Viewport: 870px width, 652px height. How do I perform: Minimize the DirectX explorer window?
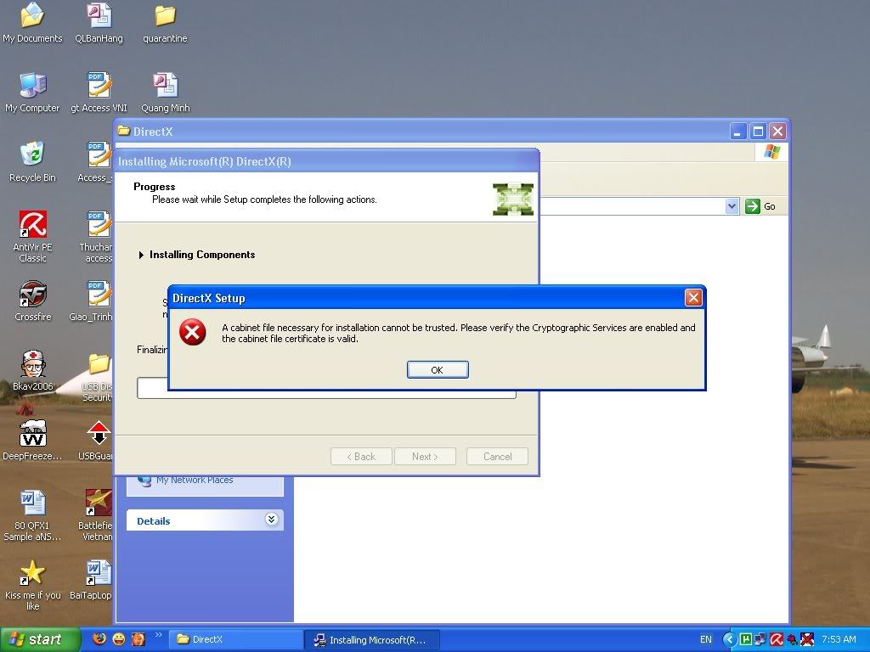tap(738, 132)
